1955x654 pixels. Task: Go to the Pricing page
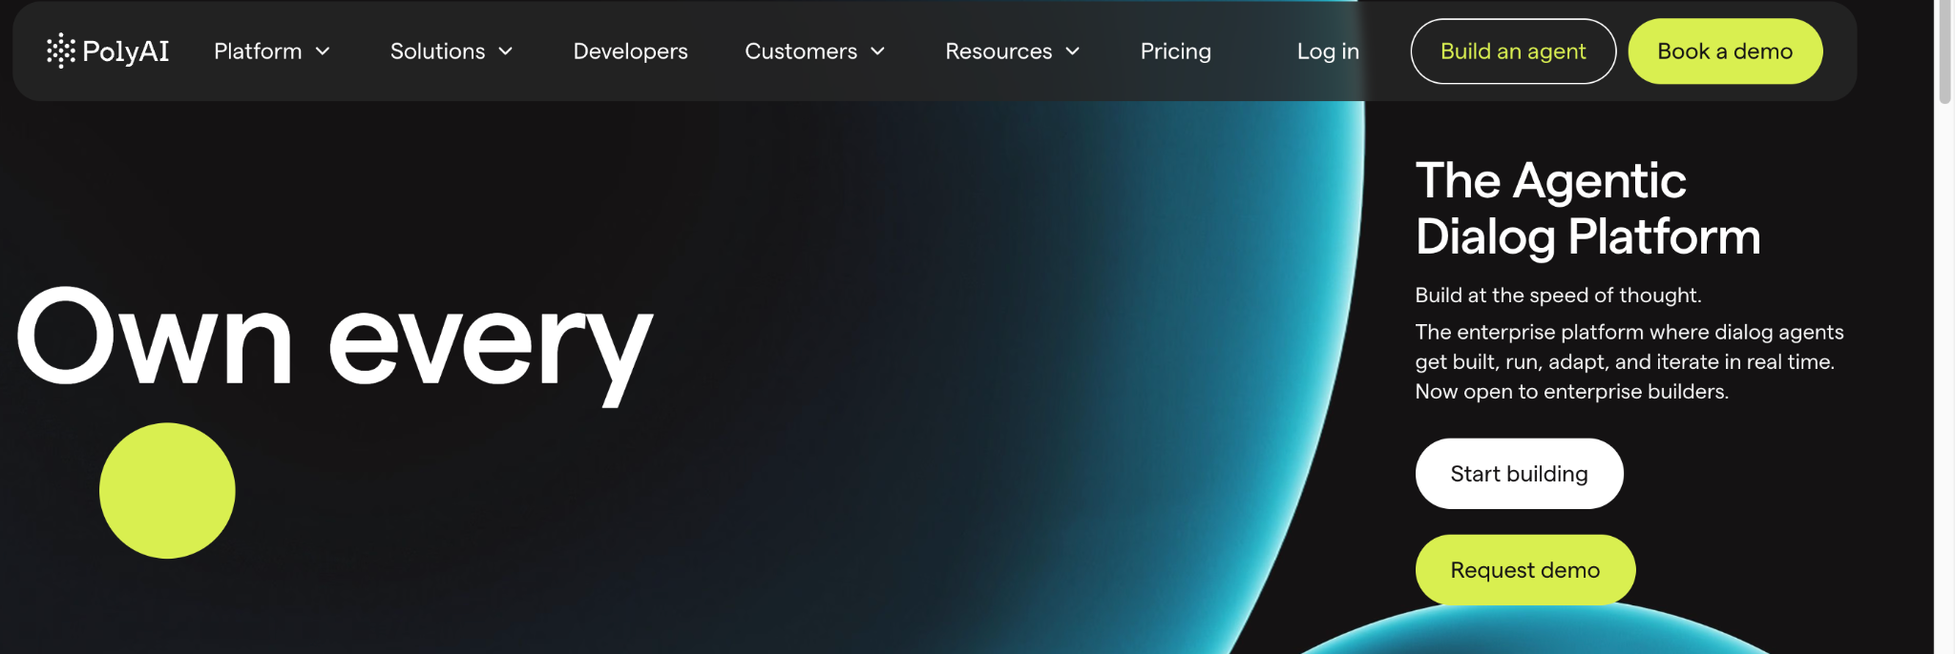[x=1175, y=51]
